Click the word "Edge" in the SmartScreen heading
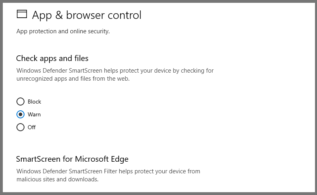The height and width of the screenshot is (195, 317). 120,159
